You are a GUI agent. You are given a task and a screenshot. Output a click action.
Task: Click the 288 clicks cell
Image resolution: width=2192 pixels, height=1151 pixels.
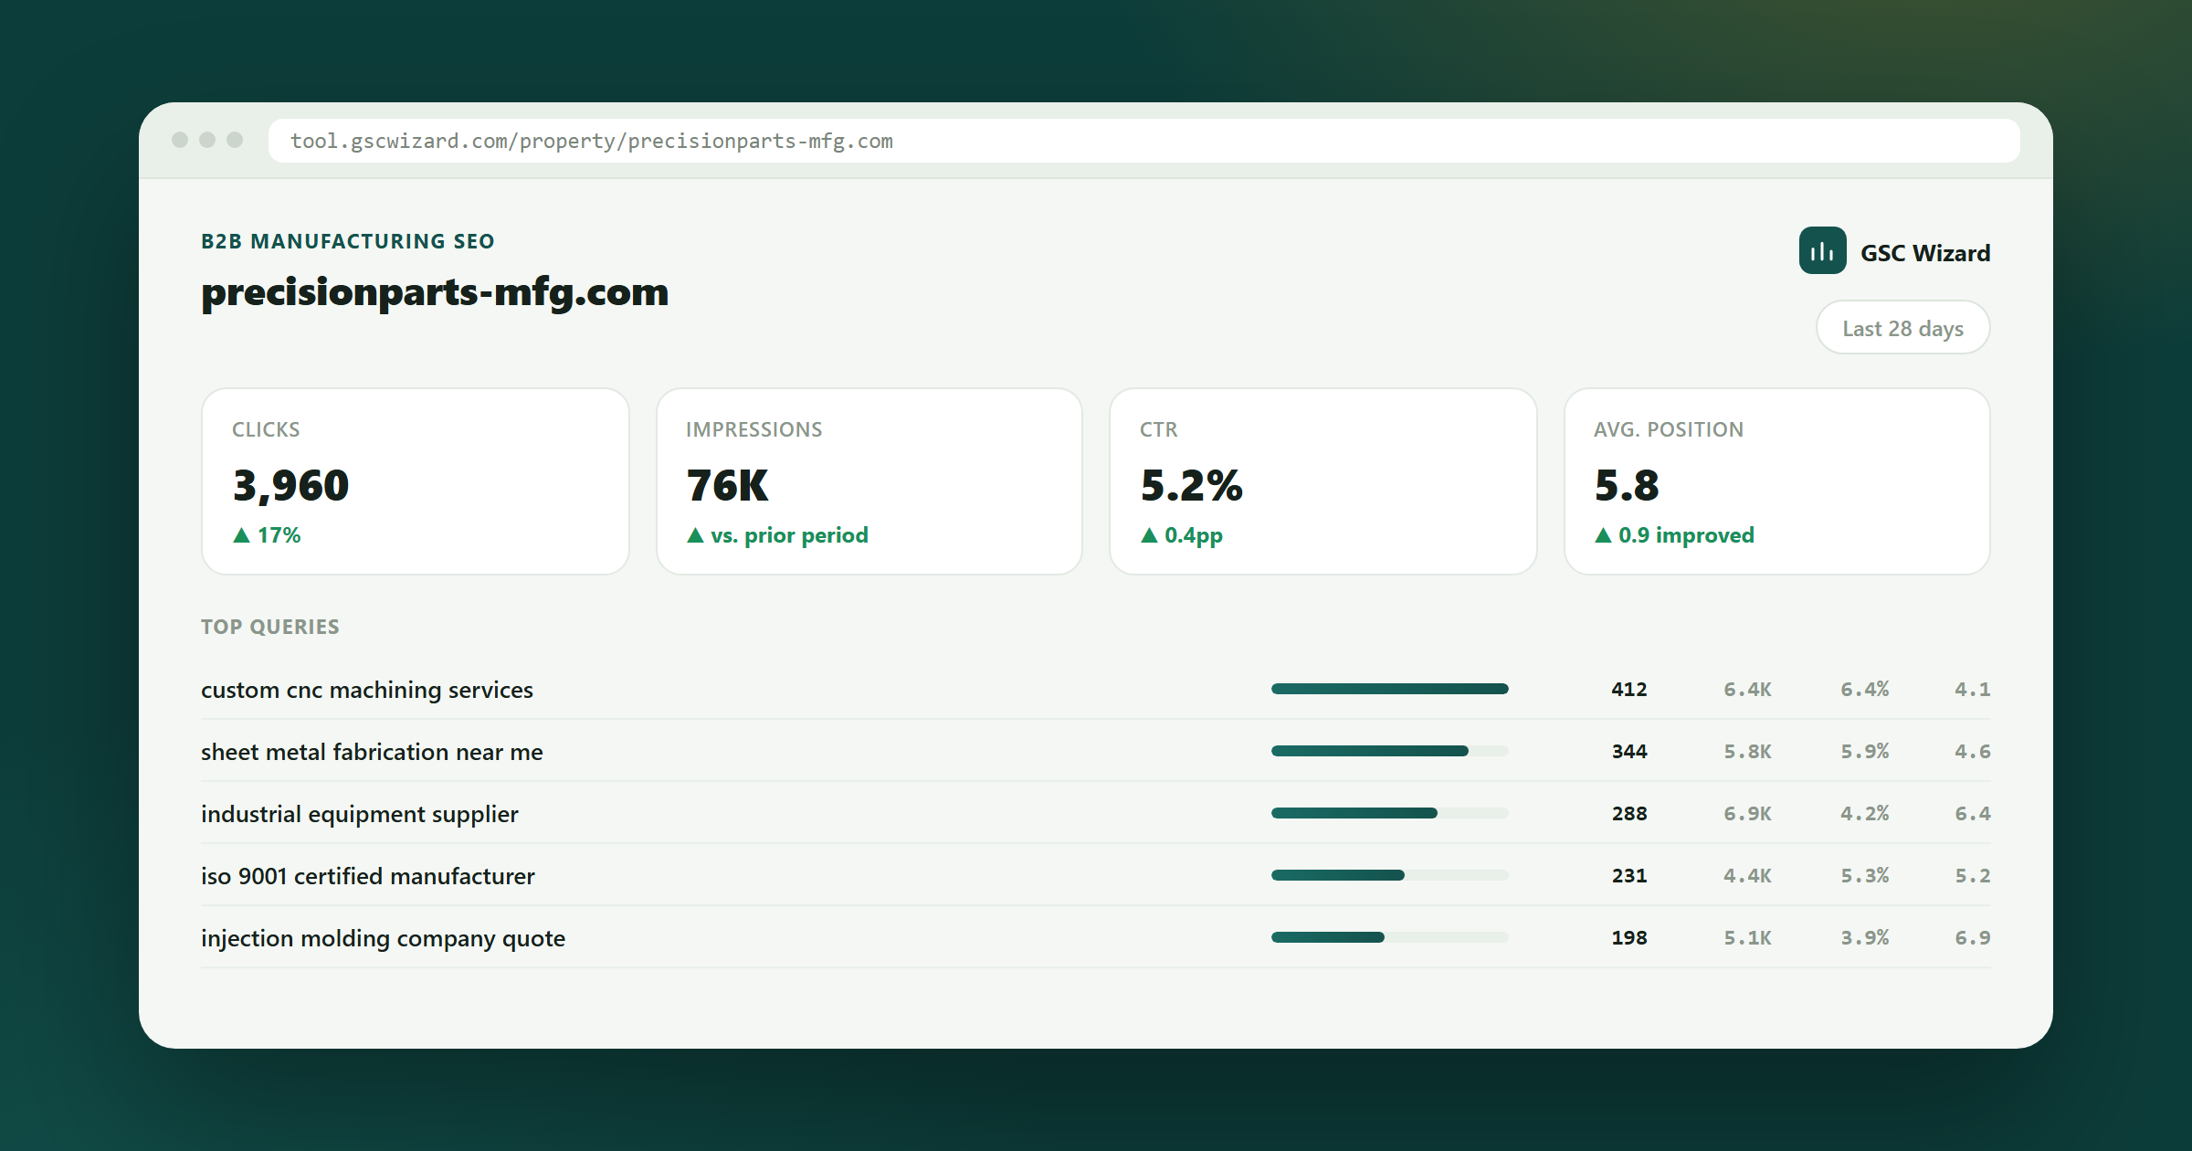coord(1629,813)
